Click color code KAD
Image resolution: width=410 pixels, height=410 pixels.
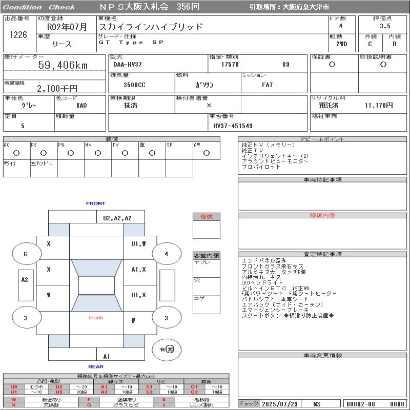tap(81, 106)
